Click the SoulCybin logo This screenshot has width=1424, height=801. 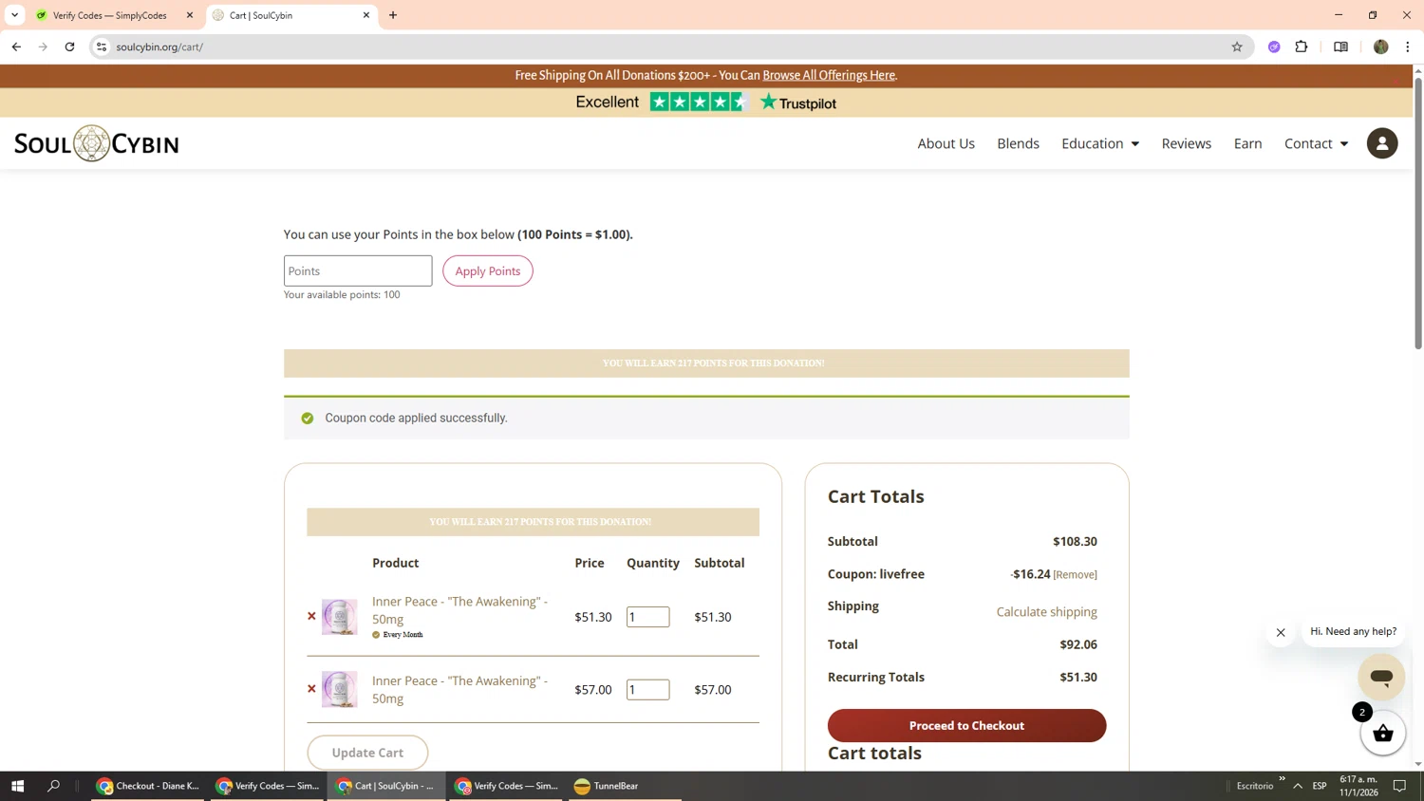click(96, 143)
